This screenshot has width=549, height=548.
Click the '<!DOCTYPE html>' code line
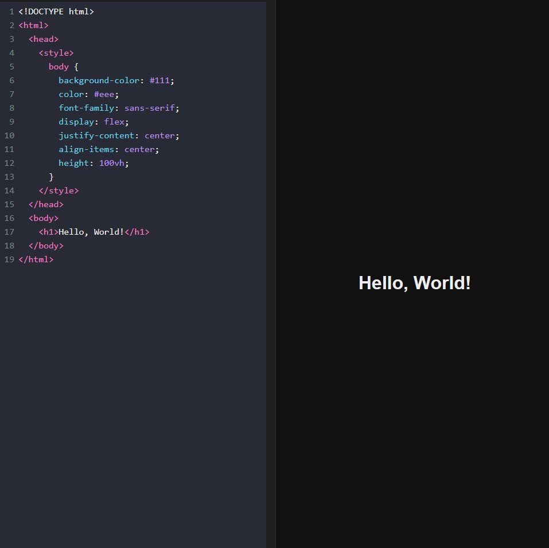pyautogui.click(x=56, y=11)
